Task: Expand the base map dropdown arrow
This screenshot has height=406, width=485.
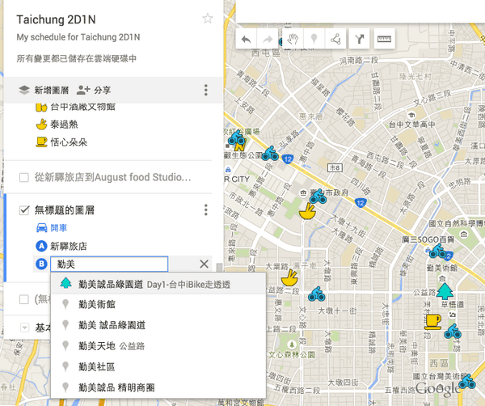Action: pyautogui.click(x=24, y=328)
